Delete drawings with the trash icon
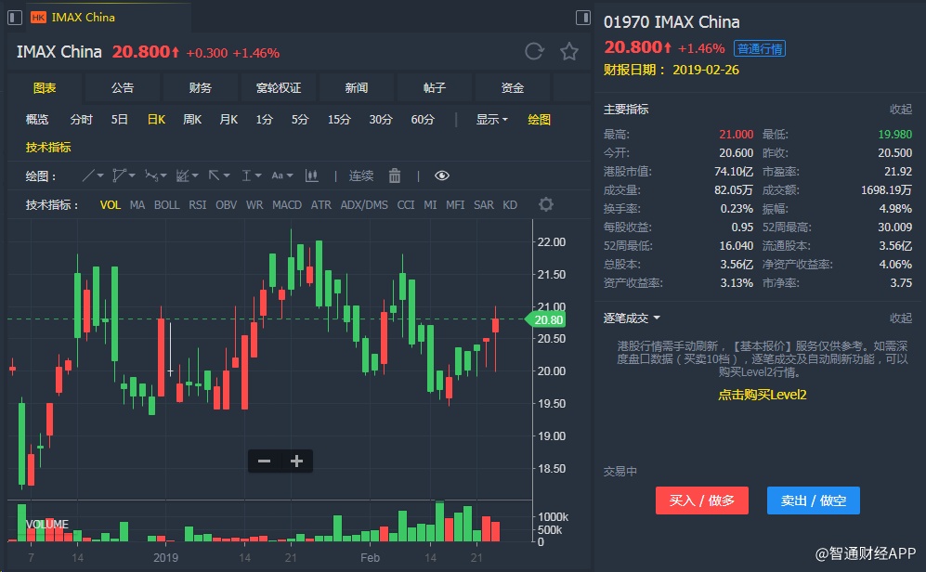This screenshot has height=572, width=926. (395, 175)
